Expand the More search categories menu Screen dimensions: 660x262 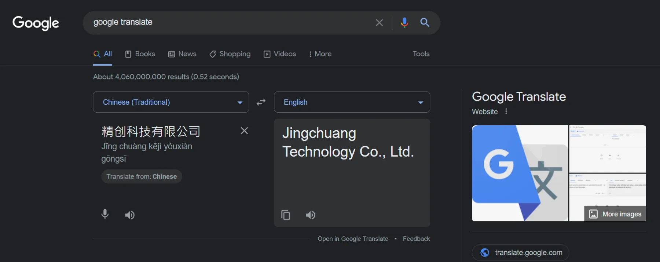point(320,54)
